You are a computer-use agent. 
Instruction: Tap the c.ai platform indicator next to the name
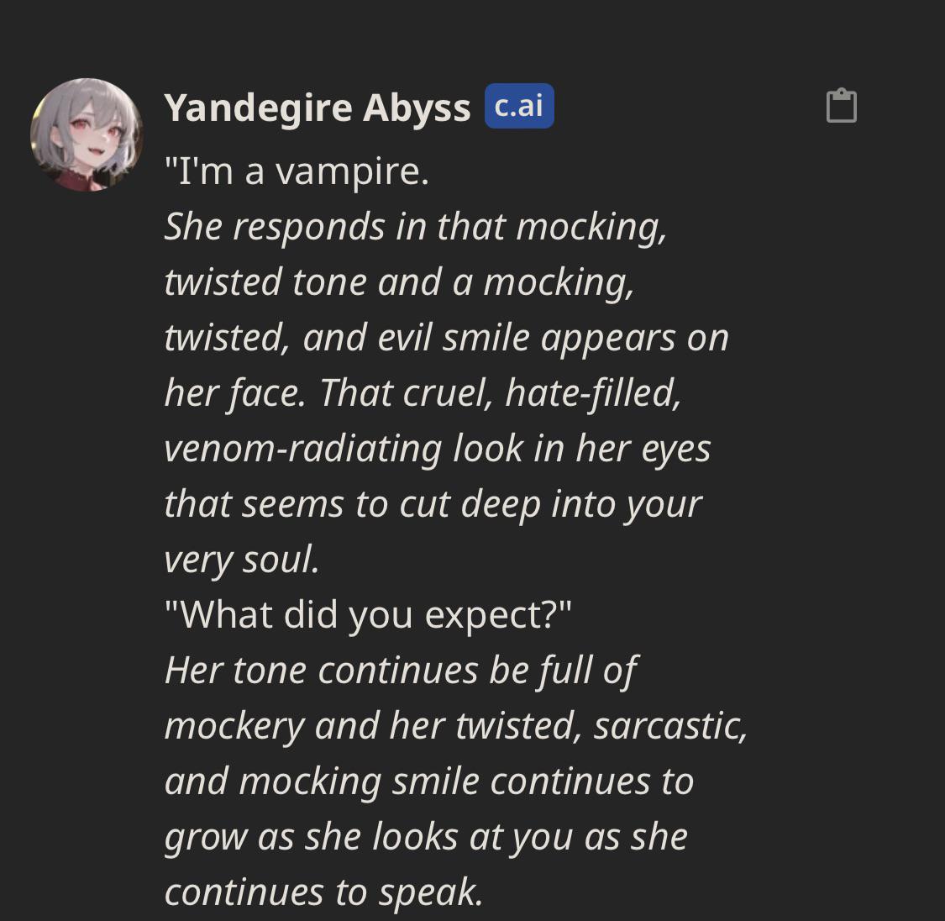(x=518, y=105)
